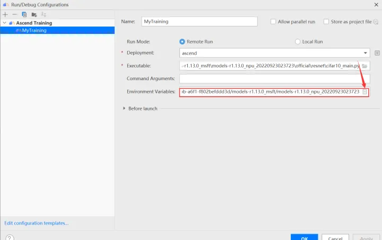Collapse the Ascend Training tree node

(x=5, y=23)
